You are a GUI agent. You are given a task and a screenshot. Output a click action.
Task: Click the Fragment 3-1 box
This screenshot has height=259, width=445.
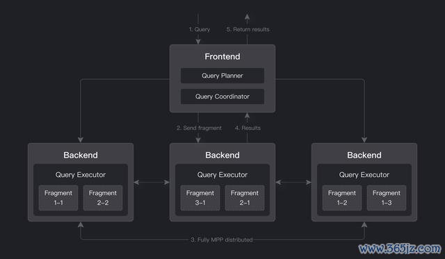click(x=200, y=198)
